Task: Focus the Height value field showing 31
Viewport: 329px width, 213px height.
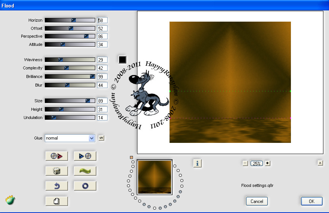Action: pyautogui.click(x=102, y=109)
